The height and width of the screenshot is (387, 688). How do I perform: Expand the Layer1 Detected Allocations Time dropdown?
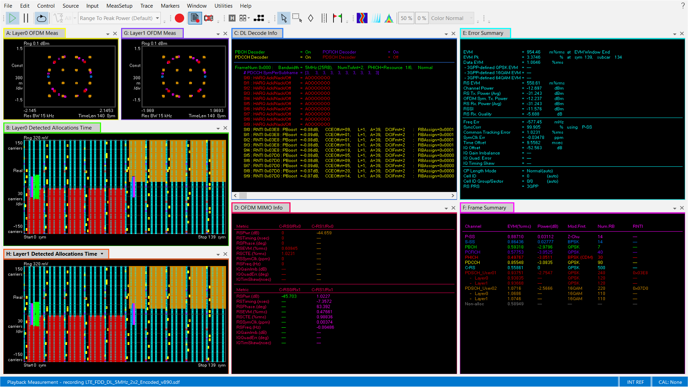(x=102, y=254)
